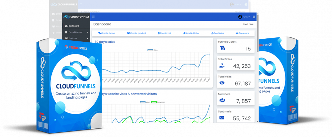
Task: Click the Start here link
Action: (248, 24)
